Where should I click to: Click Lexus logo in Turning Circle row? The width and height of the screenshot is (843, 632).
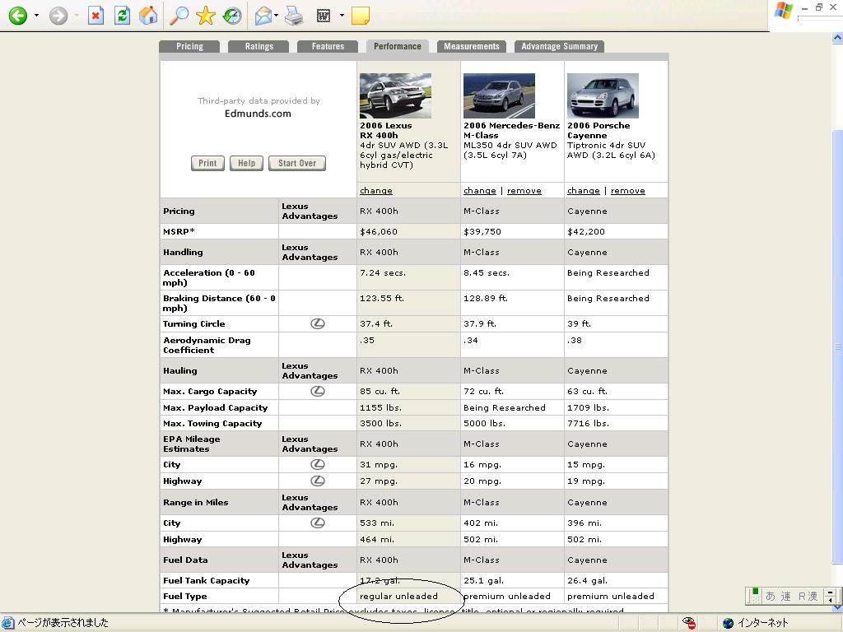(x=318, y=323)
